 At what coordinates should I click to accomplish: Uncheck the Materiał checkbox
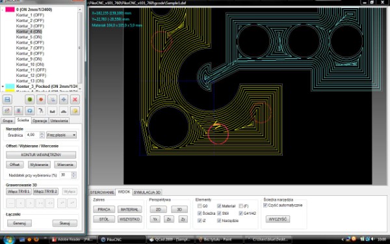[x=219, y=206]
